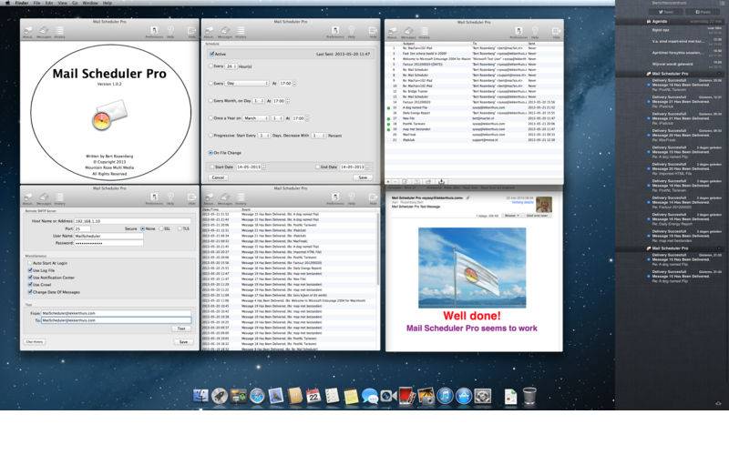This screenshot has width=729, height=455.
Task: Open System Preferences from the Dock
Action: click(483, 396)
